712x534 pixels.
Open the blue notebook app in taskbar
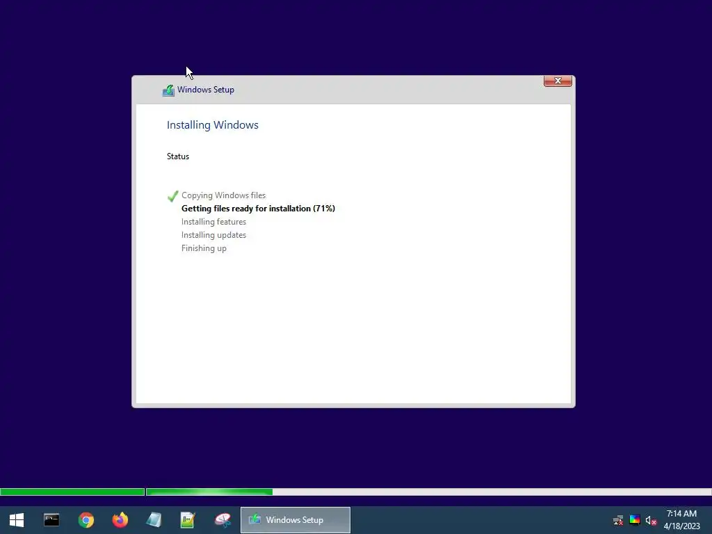154,520
